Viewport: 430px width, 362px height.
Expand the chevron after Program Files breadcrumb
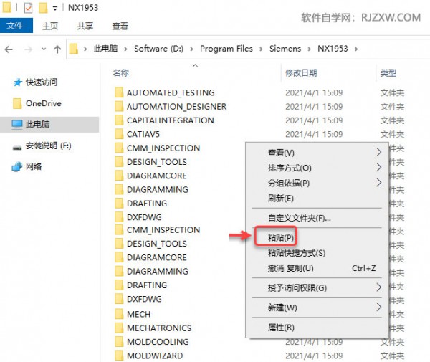click(x=261, y=49)
